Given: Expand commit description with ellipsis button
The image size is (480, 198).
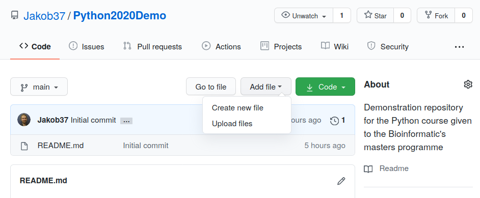Looking at the screenshot, I should pos(126,121).
